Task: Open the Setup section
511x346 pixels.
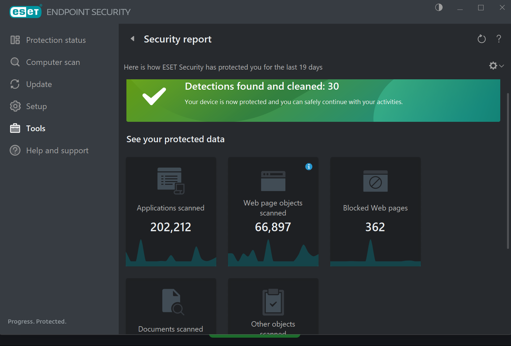Action: coord(36,106)
